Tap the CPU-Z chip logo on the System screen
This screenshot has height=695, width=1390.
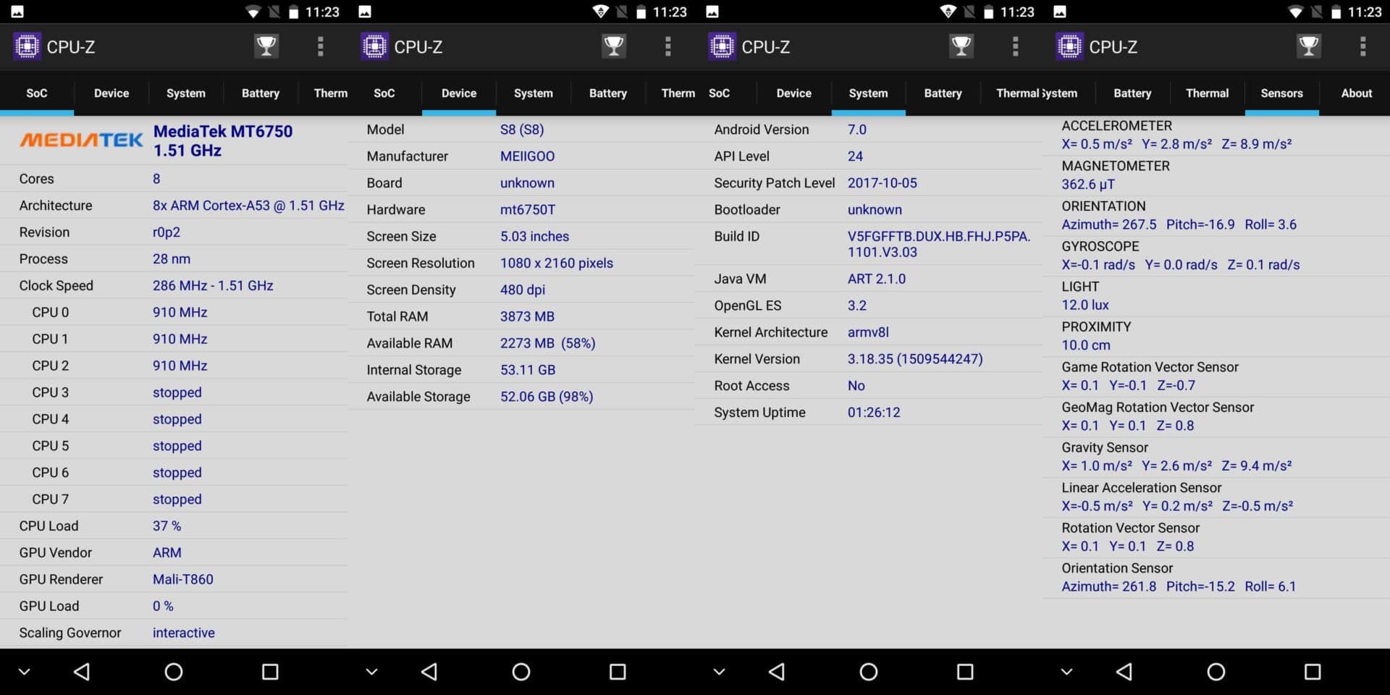pyautogui.click(x=722, y=46)
